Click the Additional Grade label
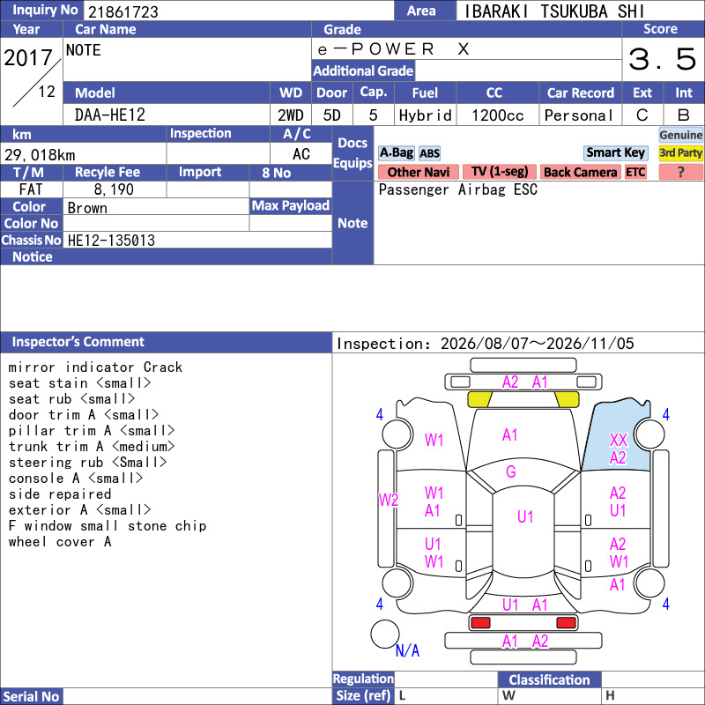The image size is (705, 705). (x=363, y=71)
